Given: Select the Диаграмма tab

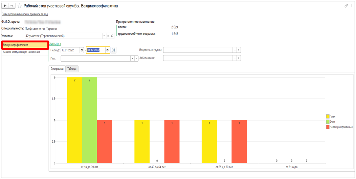Looking at the screenshot, I should (x=57, y=69).
